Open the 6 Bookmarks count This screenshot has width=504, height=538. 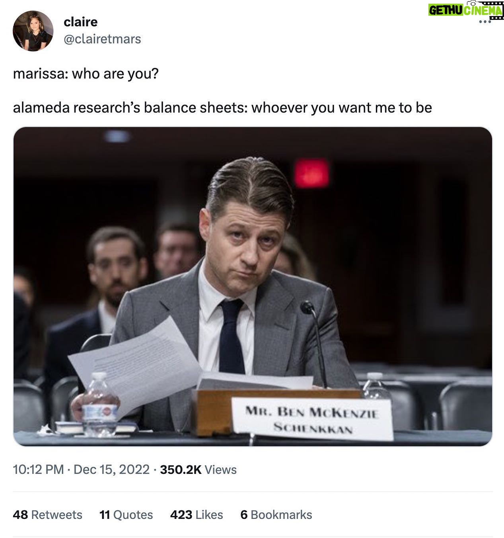276,515
